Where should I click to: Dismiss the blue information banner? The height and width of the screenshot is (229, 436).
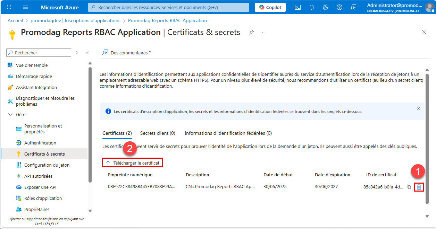(418, 108)
